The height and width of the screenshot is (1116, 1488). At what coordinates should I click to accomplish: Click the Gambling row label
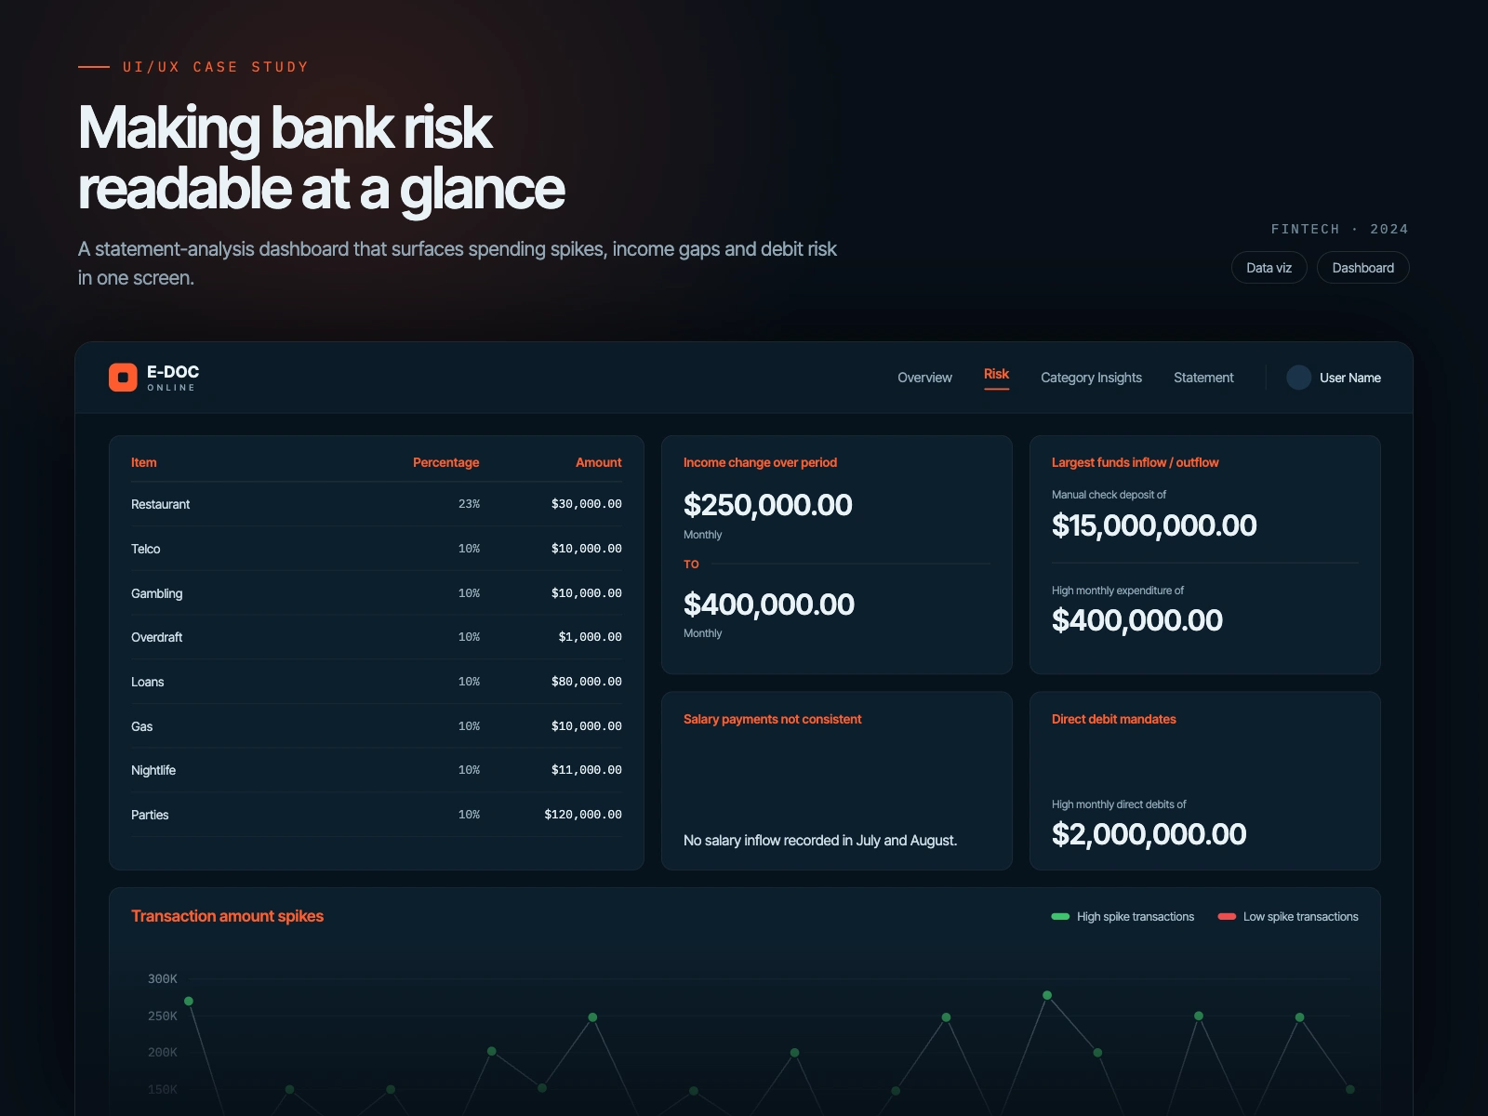[156, 593]
